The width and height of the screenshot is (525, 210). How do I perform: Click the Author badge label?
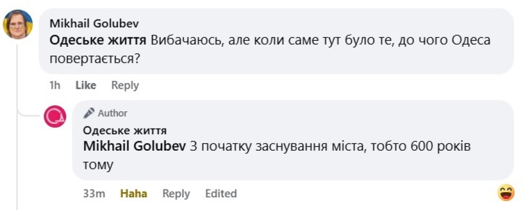112,113
